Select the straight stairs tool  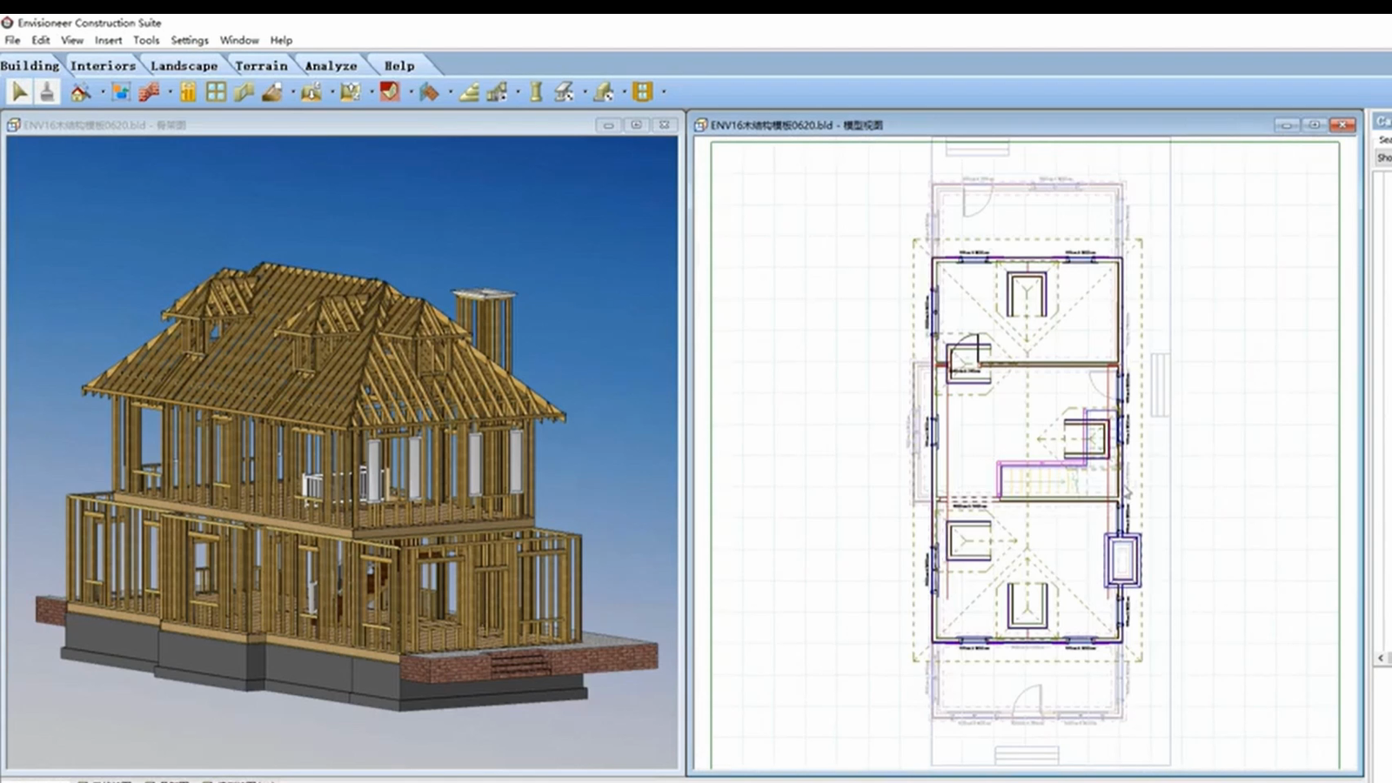coord(469,91)
